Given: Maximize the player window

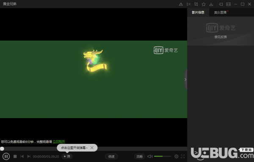Looking at the screenshot, I should [243, 4].
